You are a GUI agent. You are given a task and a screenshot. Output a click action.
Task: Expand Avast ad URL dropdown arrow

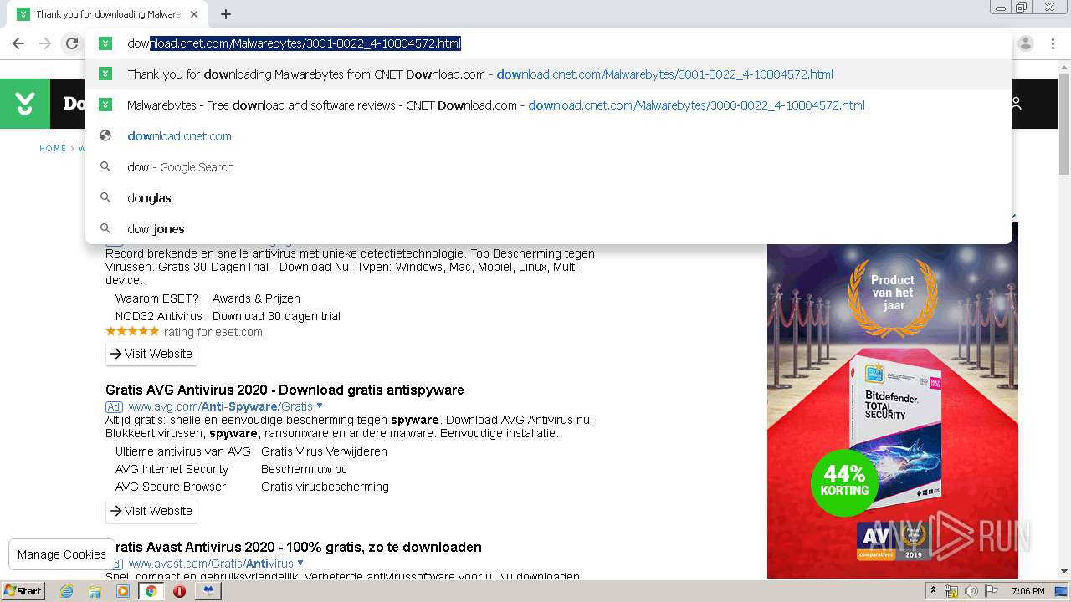click(300, 564)
